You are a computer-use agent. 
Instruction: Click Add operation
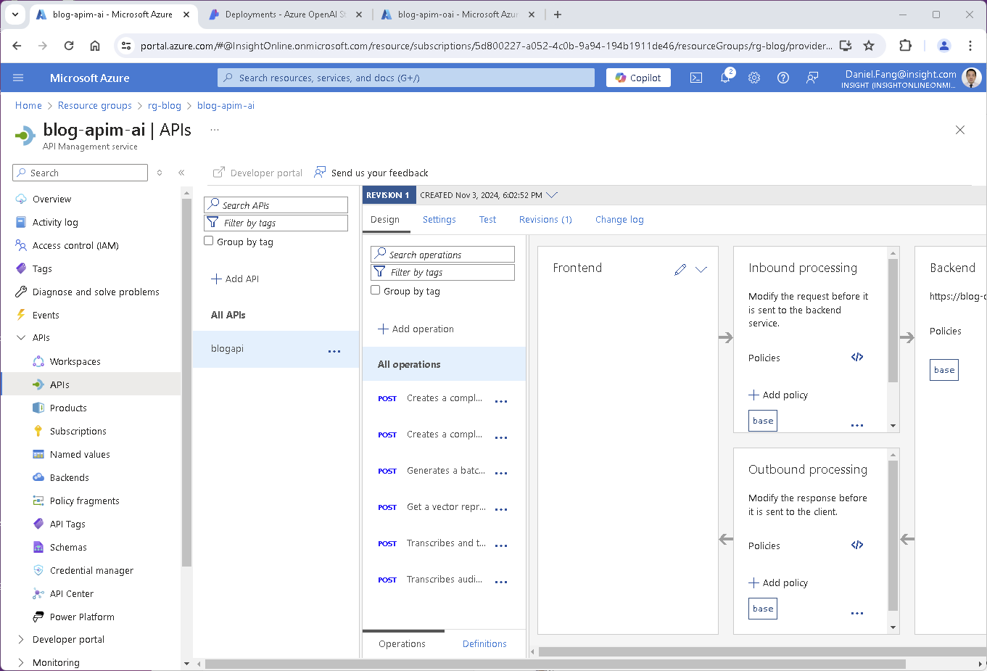416,329
